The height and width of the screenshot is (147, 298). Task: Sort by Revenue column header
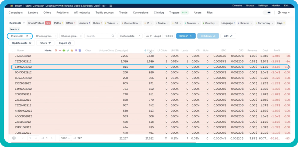(x=252, y=50)
